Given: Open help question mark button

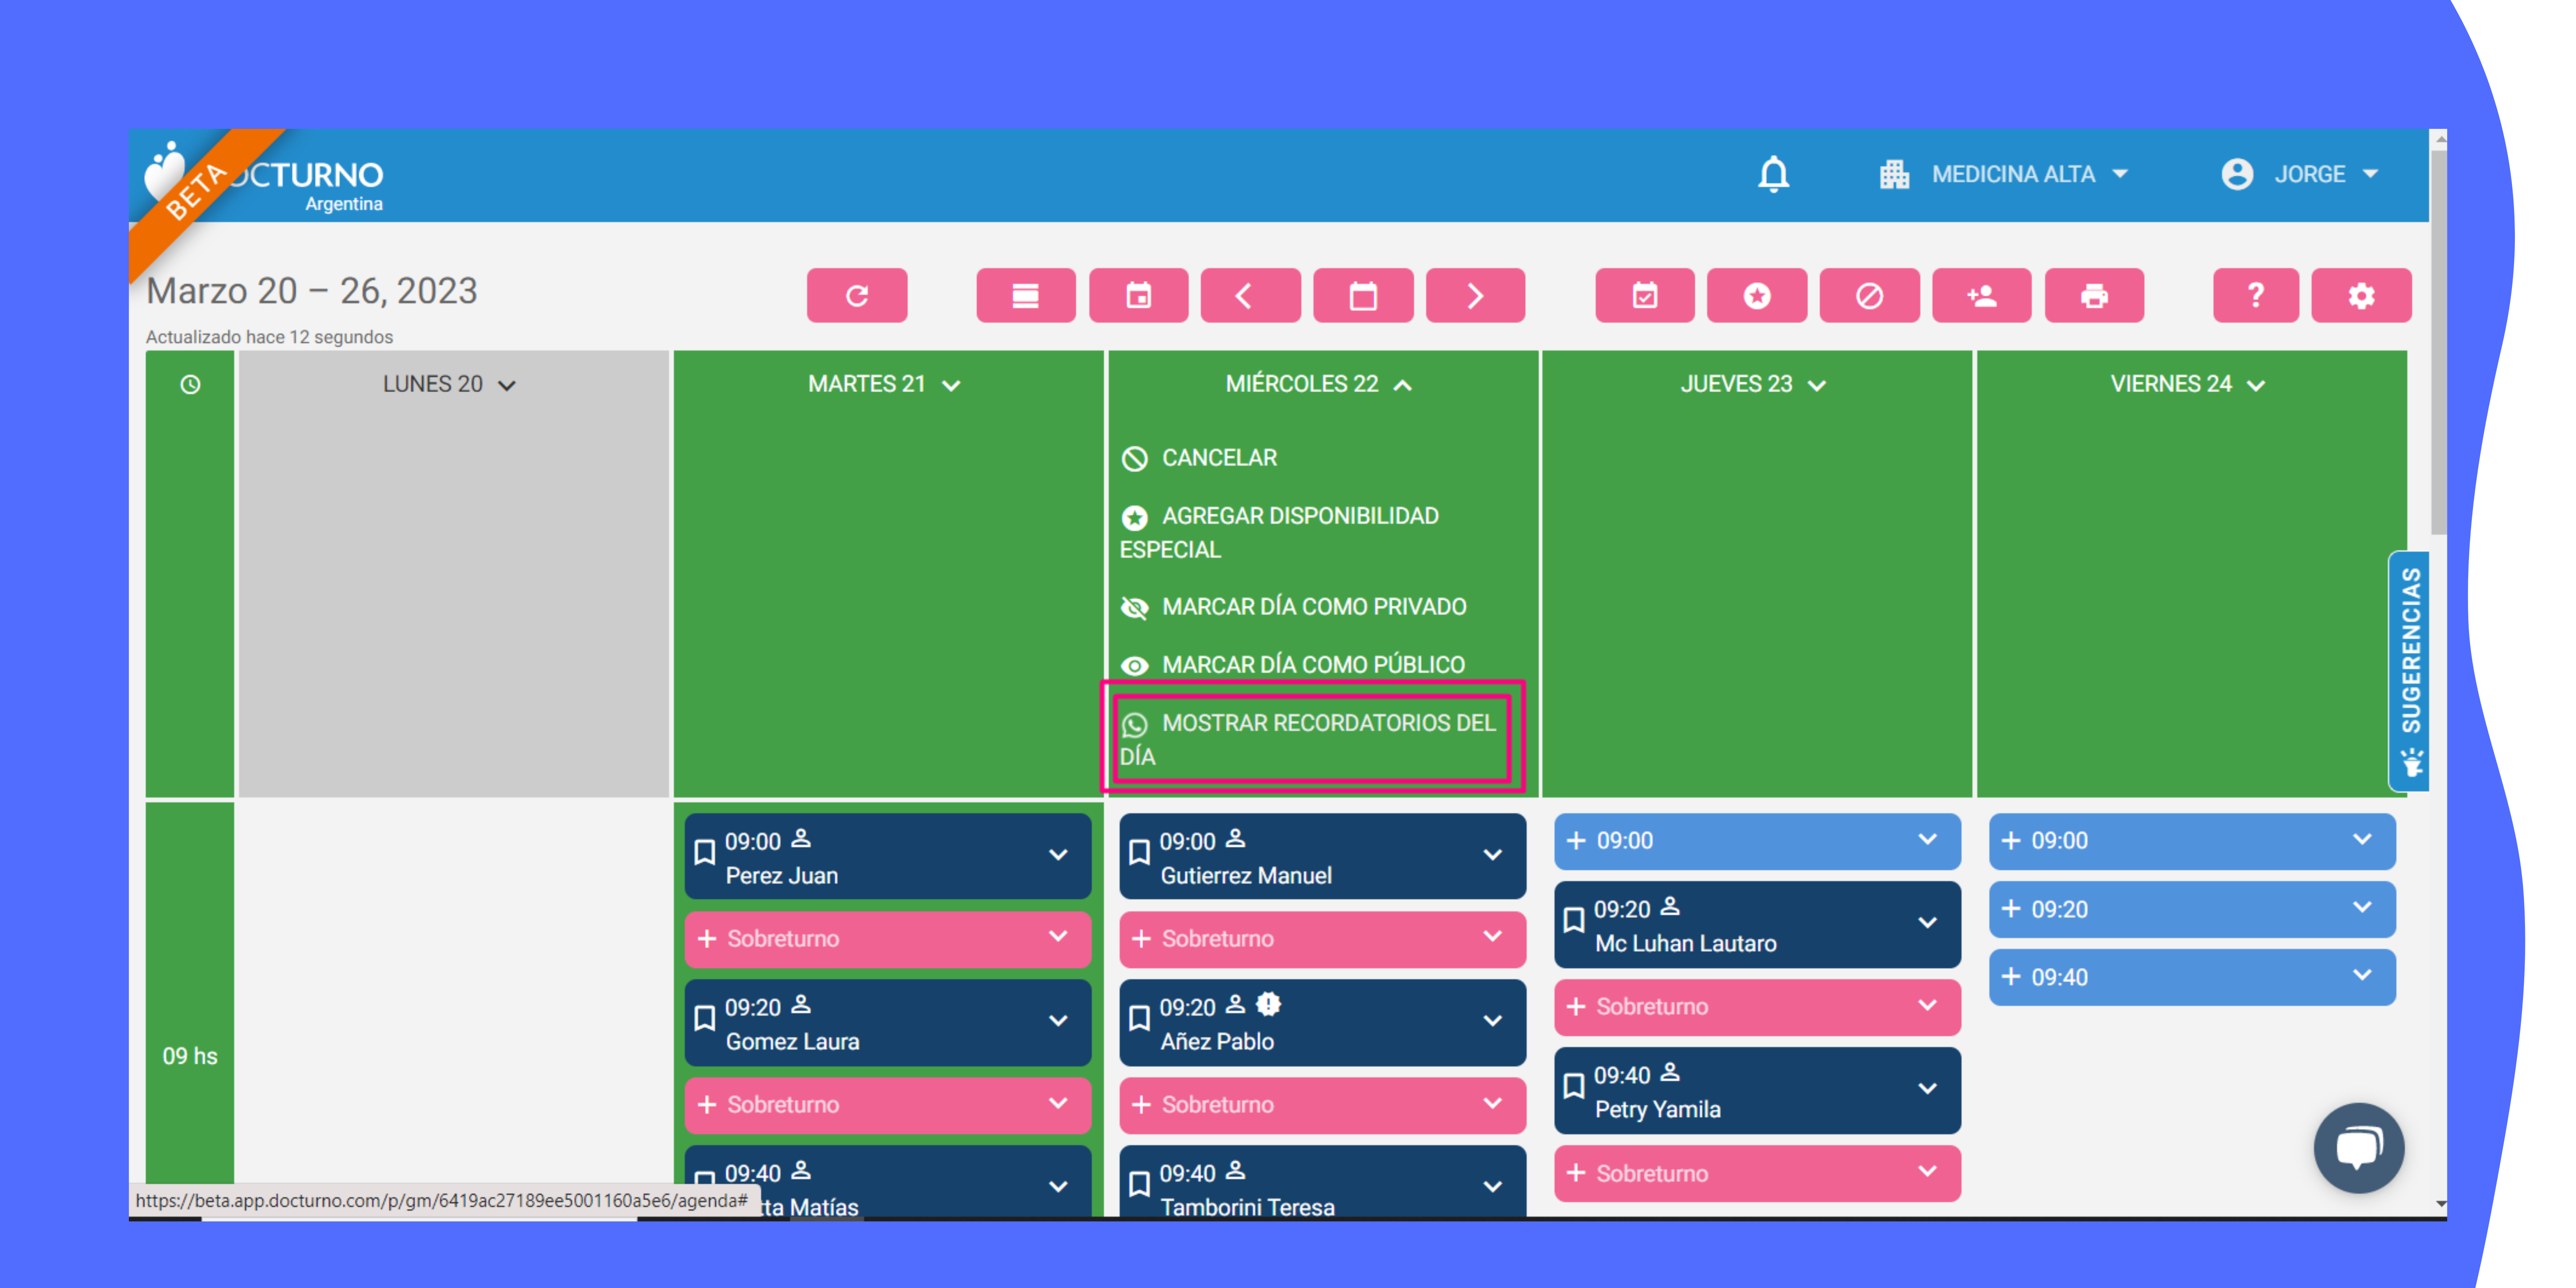Looking at the screenshot, I should (2256, 295).
